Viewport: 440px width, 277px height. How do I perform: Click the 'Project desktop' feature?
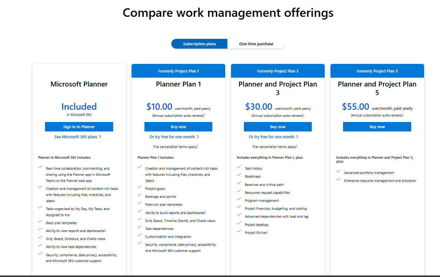tap(256, 225)
